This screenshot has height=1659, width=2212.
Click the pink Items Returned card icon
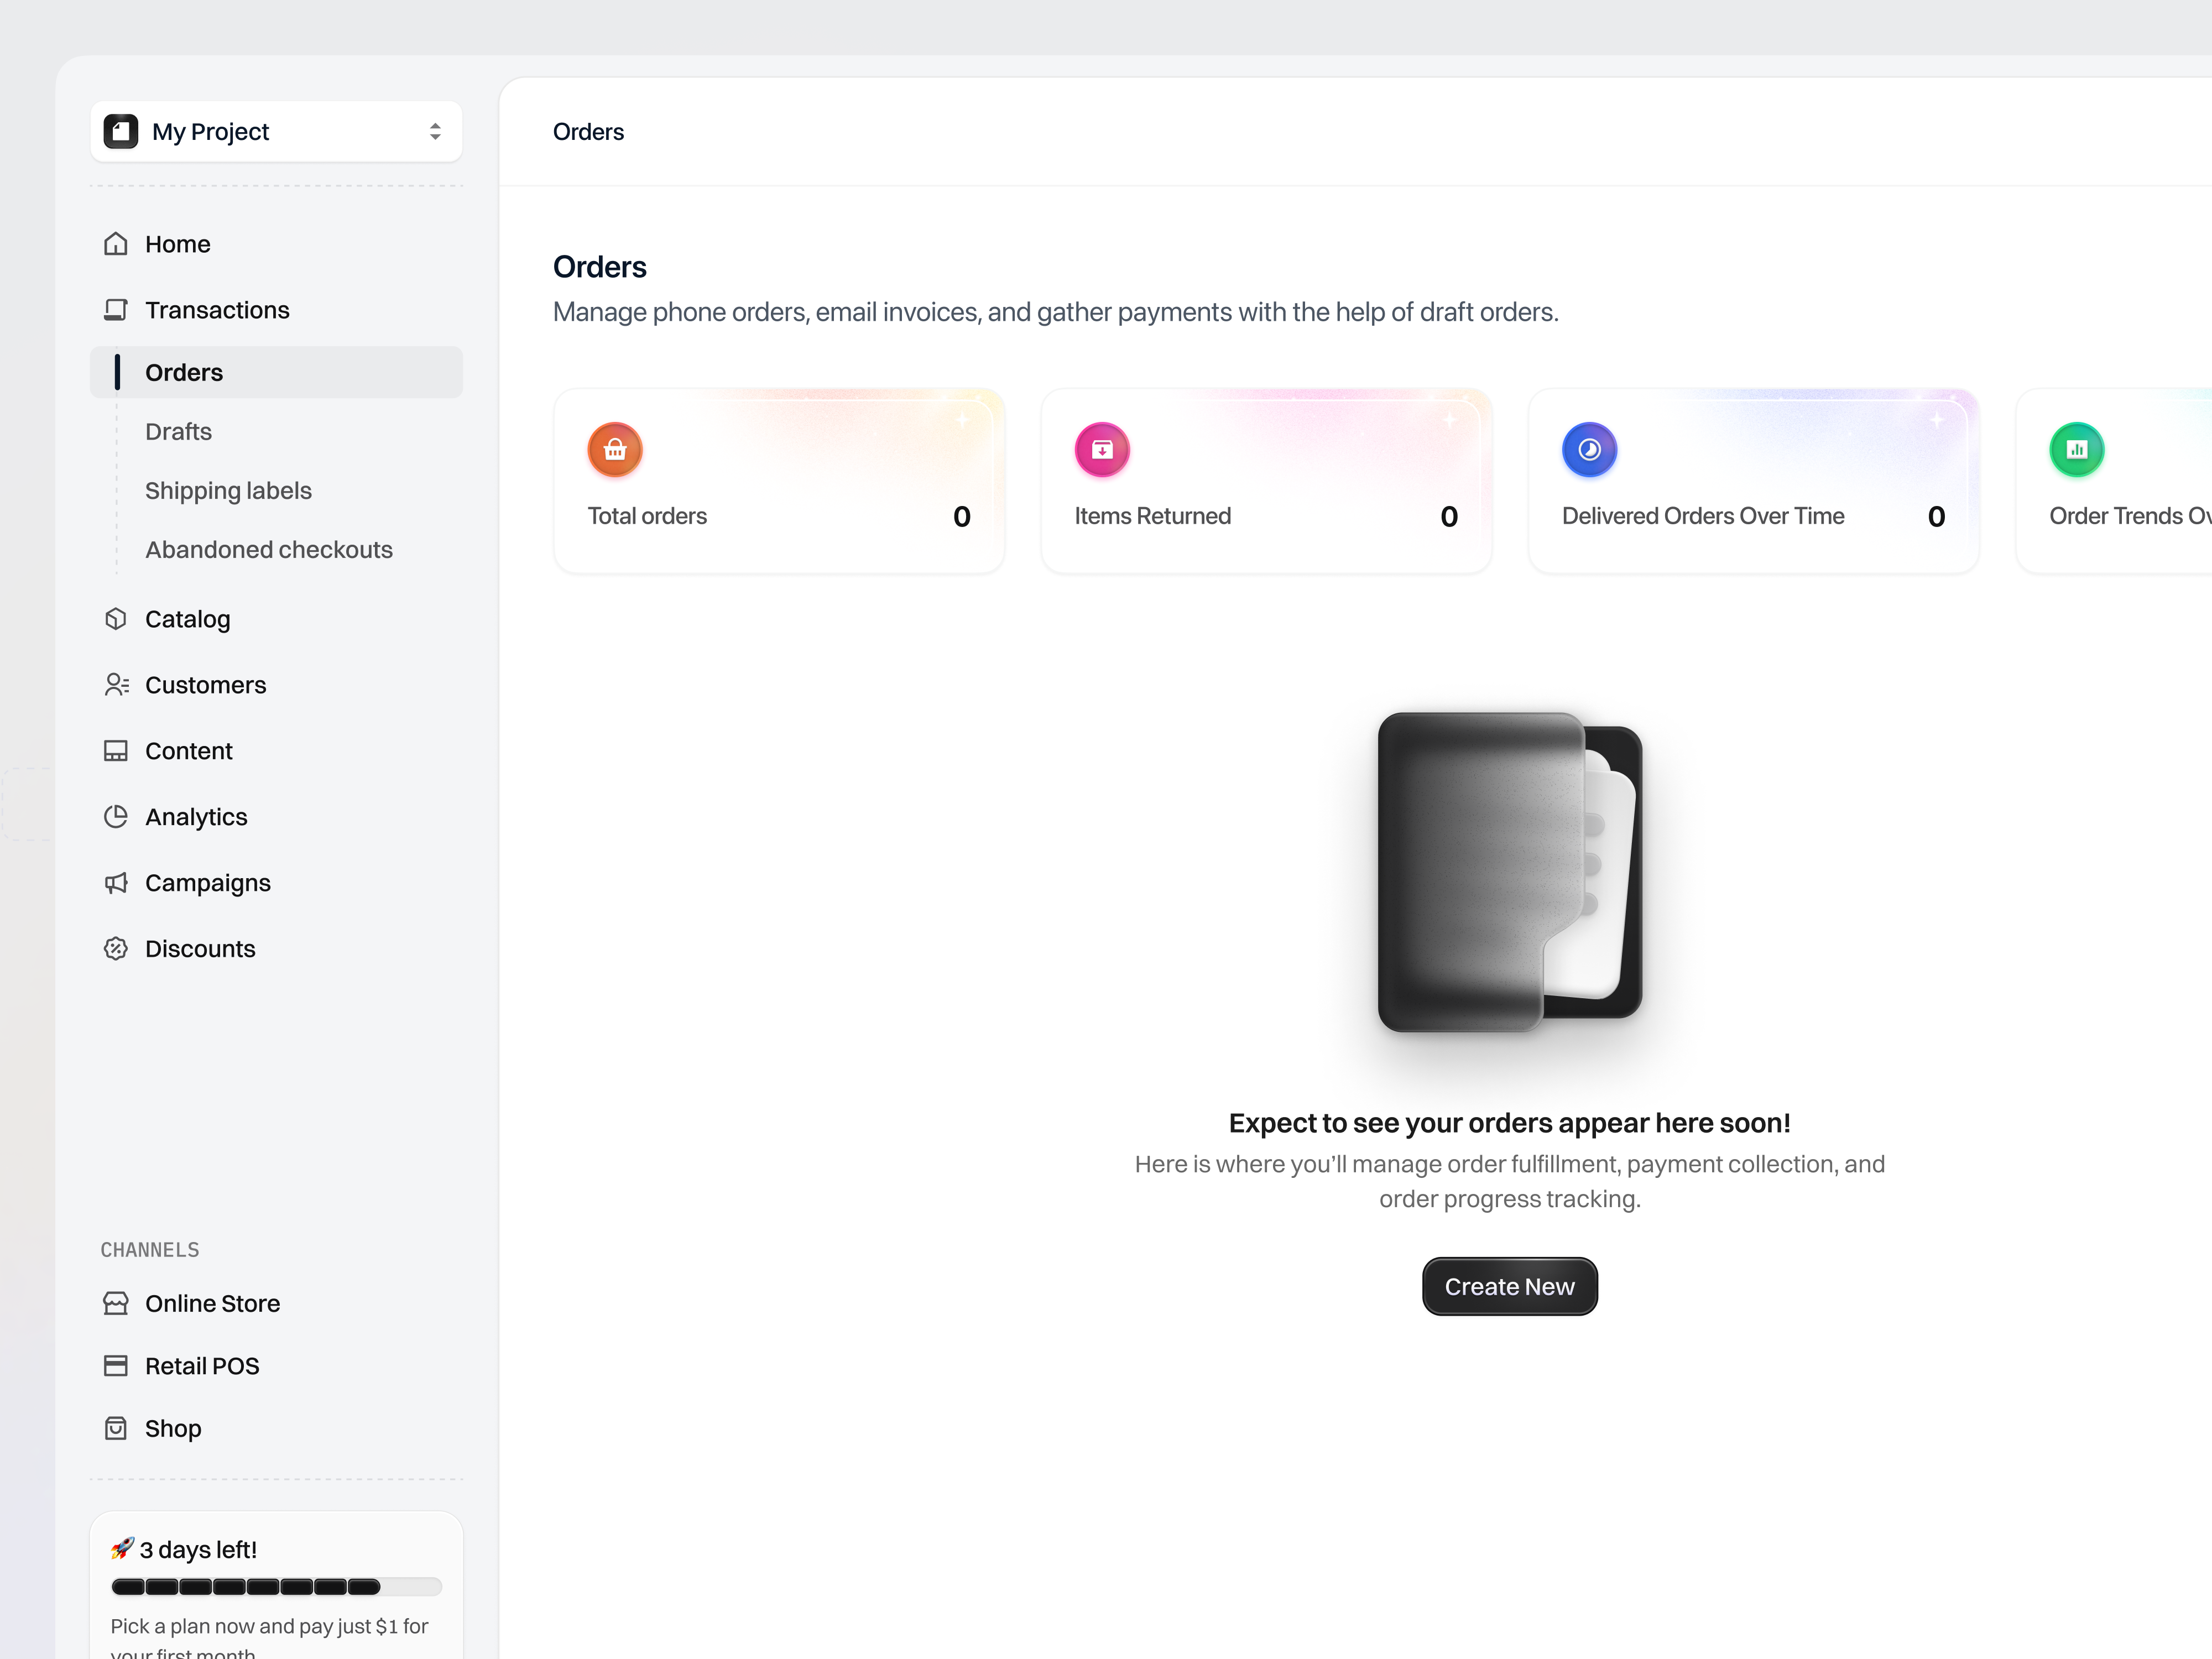(x=1101, y=449)
